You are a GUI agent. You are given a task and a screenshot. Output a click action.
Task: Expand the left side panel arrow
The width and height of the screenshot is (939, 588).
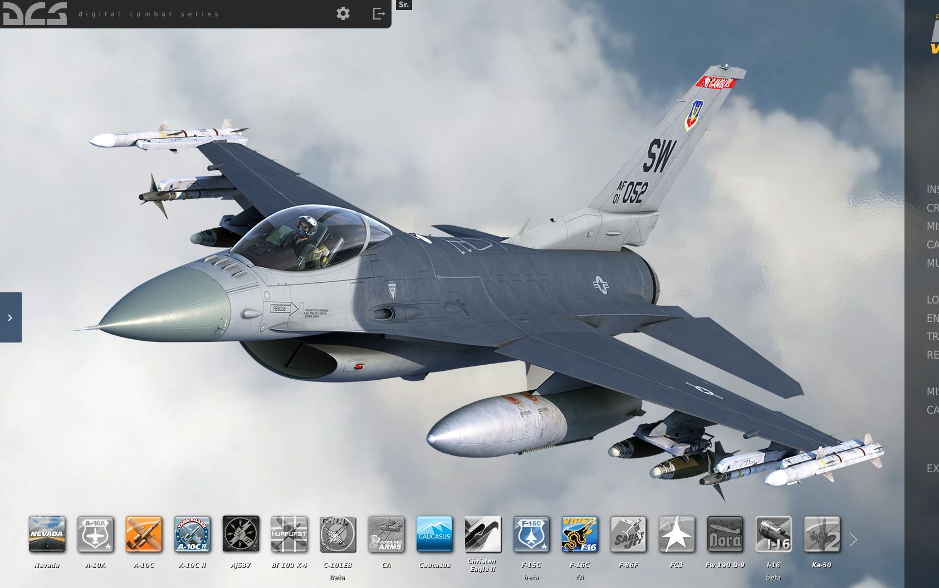click(11, 317)
